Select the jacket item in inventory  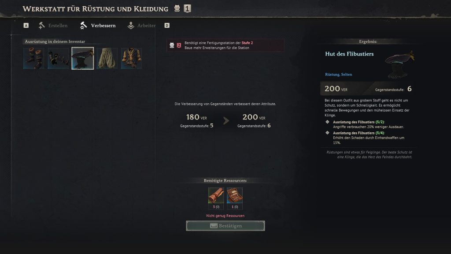pyautogui.click(x=131, y=59)
